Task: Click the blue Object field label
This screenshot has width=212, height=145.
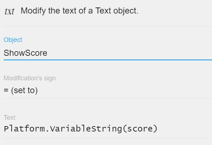Action: coord(13,40)
